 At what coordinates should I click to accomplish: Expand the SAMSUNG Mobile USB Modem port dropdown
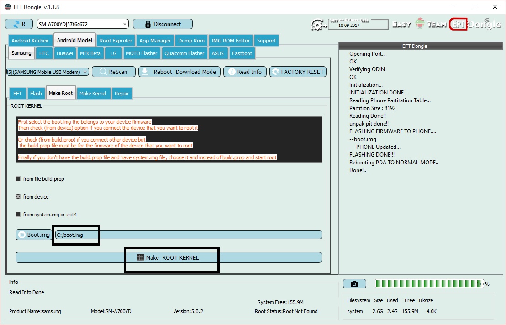coord(47,72)
